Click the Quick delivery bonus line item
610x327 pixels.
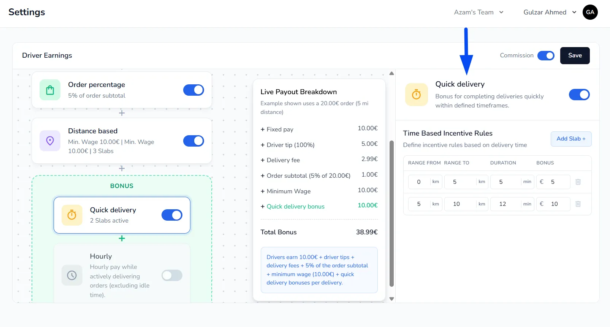click(319, 206)
